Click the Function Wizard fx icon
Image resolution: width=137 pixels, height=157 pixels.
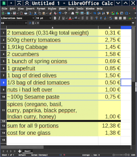(30, 23)
